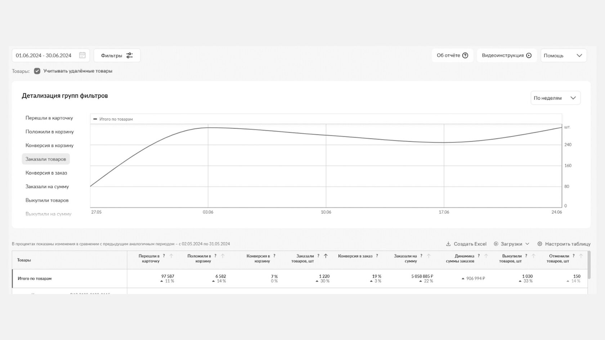The image size is (605, 340).
Task: Click download icon for Создать Excel
Action: (x=448, y=244)
